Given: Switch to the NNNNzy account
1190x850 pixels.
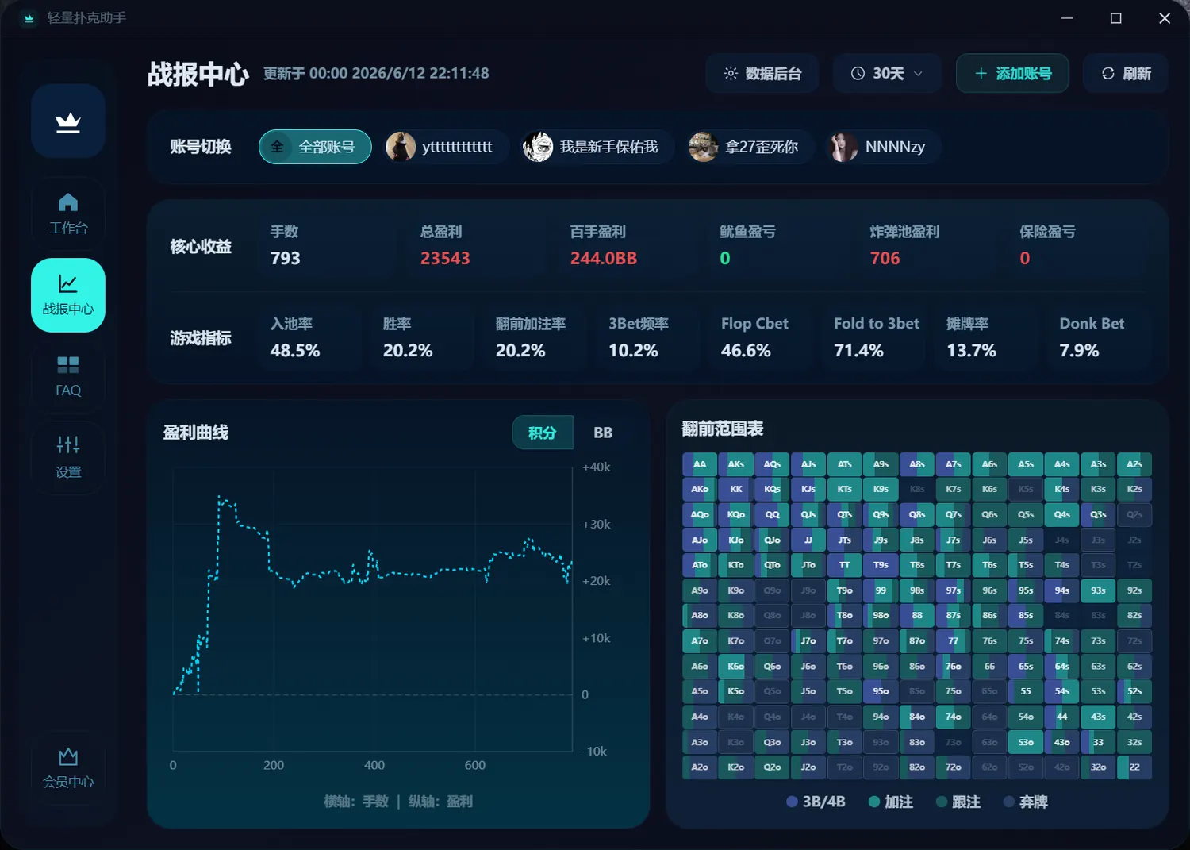Looking at the screenshot, I should tap(883, 147).
